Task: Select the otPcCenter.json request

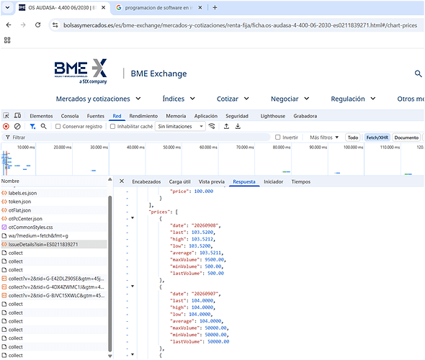Action: click(54, 219)
